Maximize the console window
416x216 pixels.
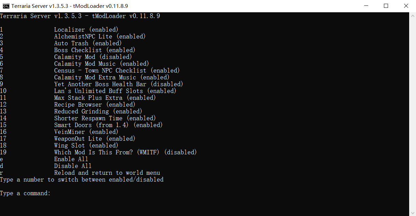coord(386,6)
